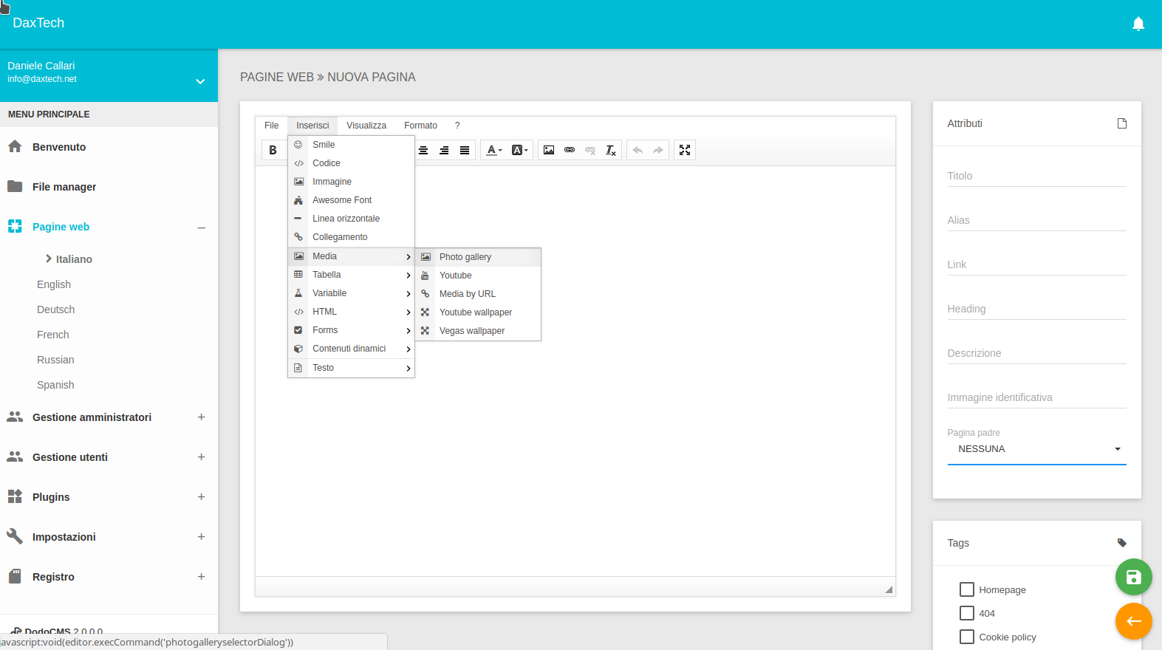The width and height of the screenshot is (1162, 650).
Task: Expand Gestione utenti section
Action: (x=201, y=457)
